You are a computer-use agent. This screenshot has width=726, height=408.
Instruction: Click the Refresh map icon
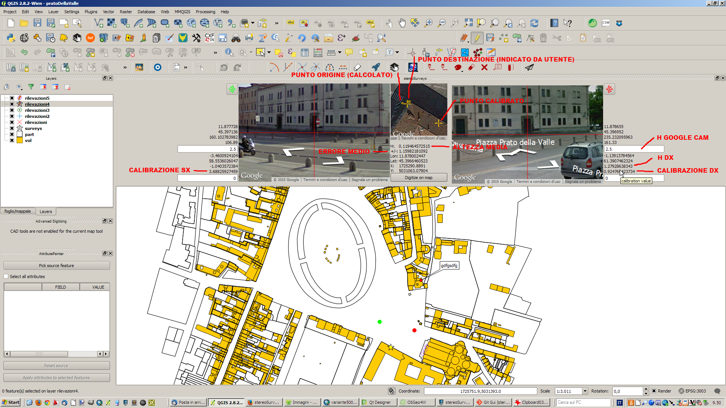534,23
